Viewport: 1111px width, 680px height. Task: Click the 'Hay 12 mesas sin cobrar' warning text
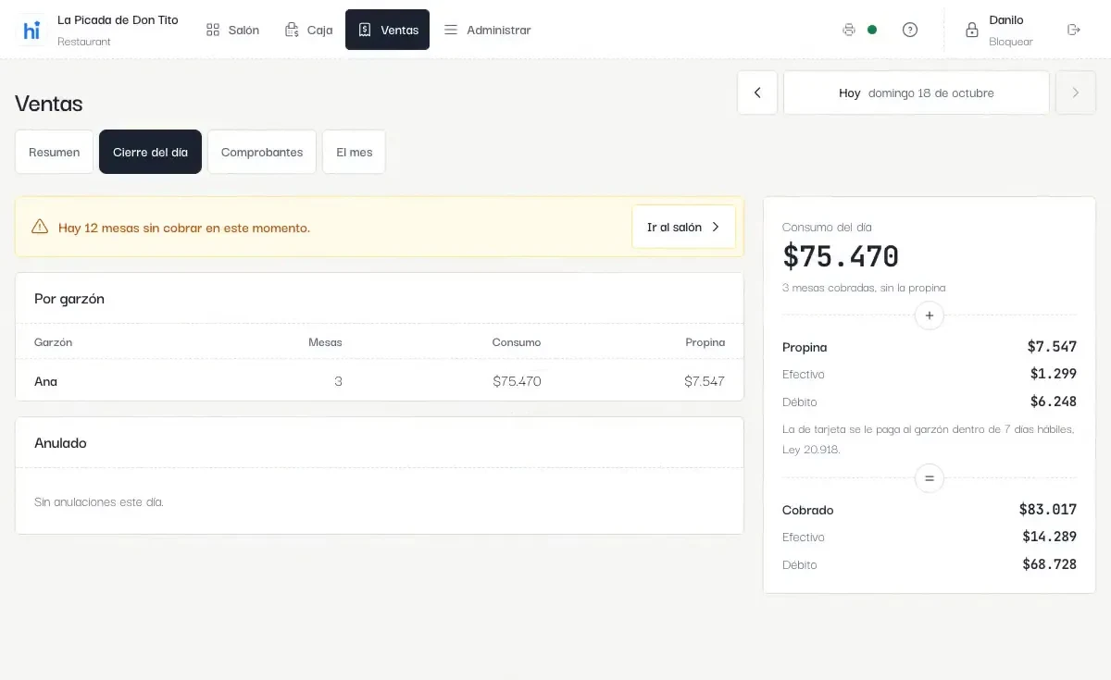tap(184, 228)
